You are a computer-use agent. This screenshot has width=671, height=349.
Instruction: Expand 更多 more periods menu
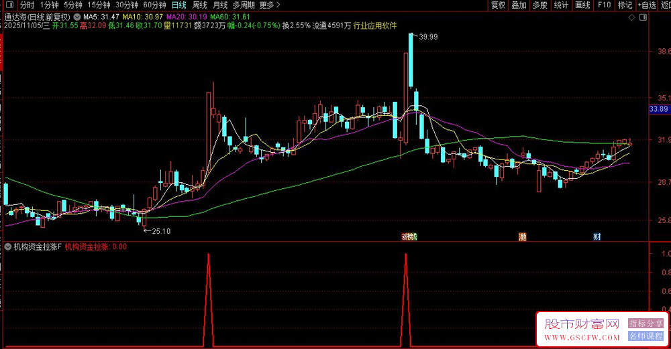(x=270, y=5)
